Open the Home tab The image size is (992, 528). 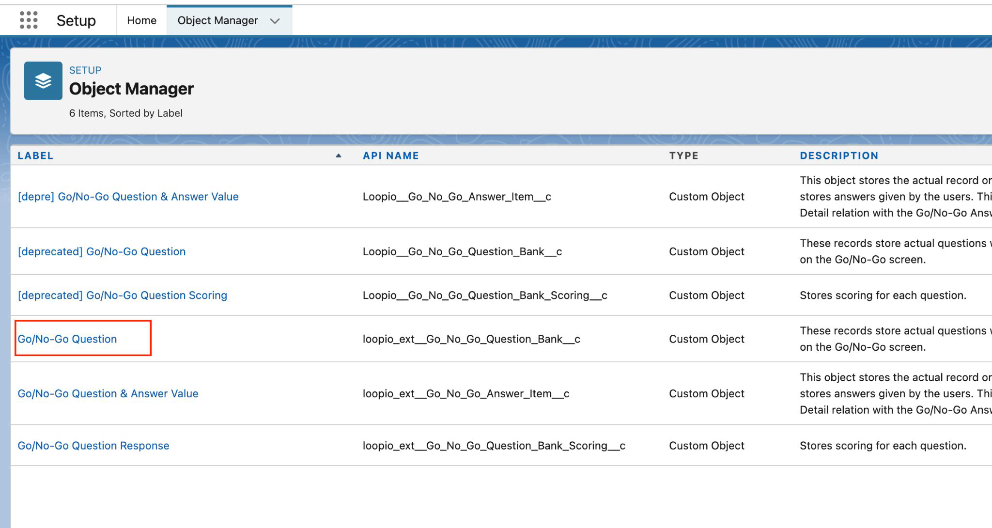coord(141,20)
